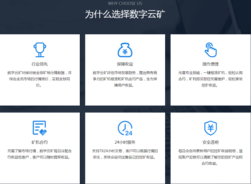This screenshot has width=251, height=184.
Task: Select the 操作便捷 card title
Action: (x=210, y=64)
